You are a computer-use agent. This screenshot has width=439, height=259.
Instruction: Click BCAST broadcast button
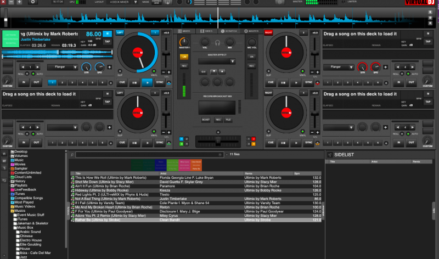[205, 120]
